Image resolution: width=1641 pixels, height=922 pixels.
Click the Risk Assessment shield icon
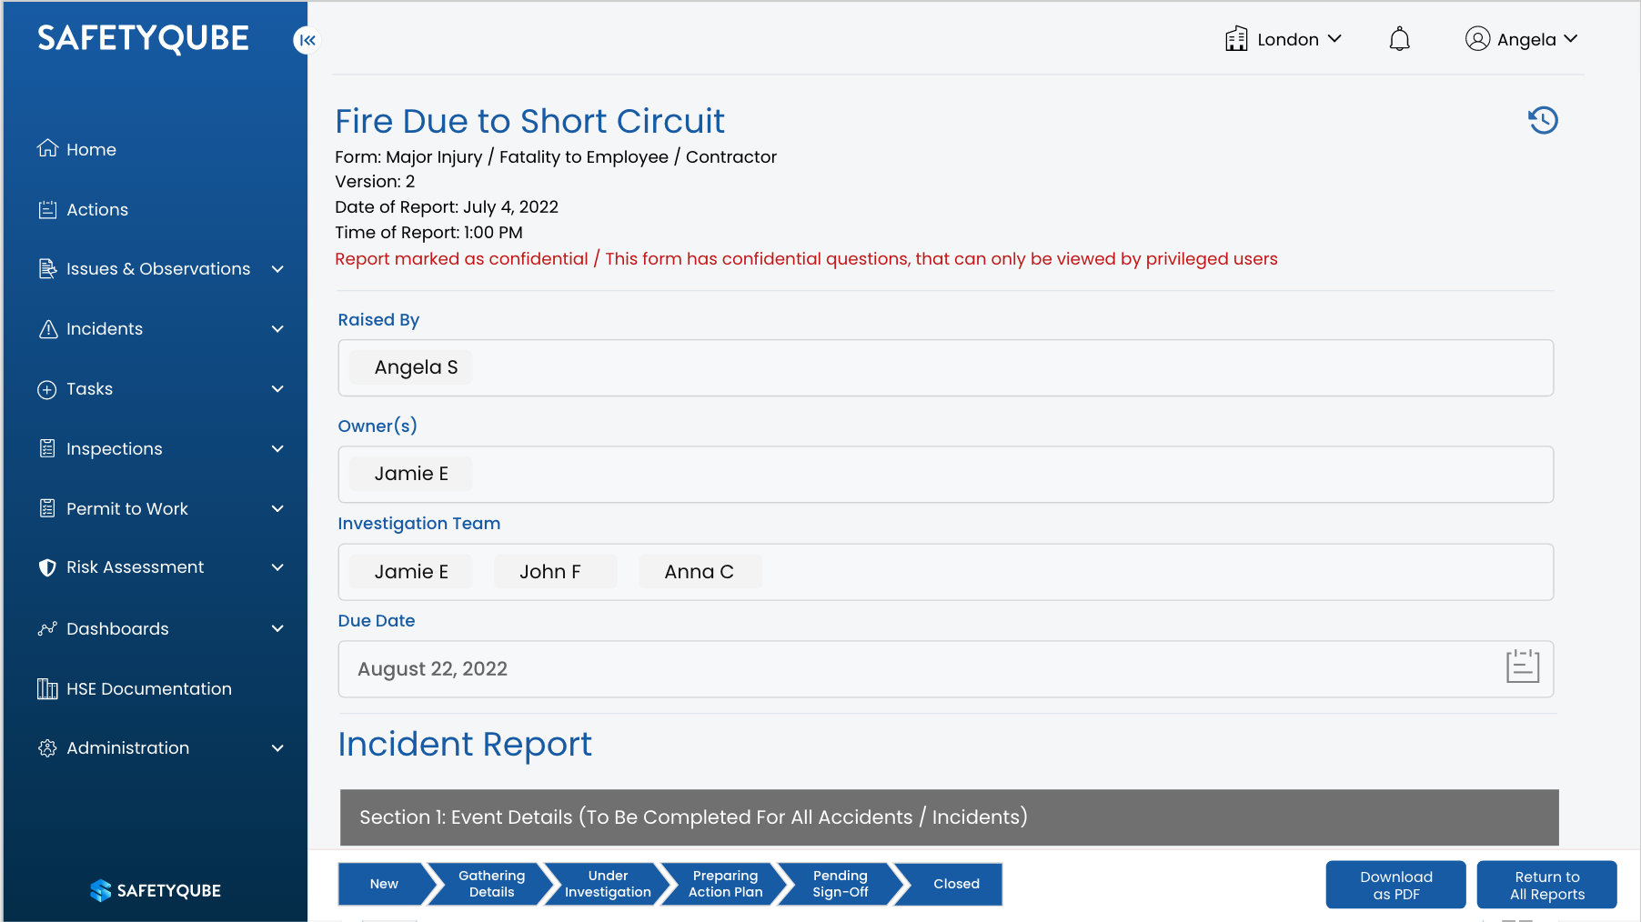pos(48,567)
